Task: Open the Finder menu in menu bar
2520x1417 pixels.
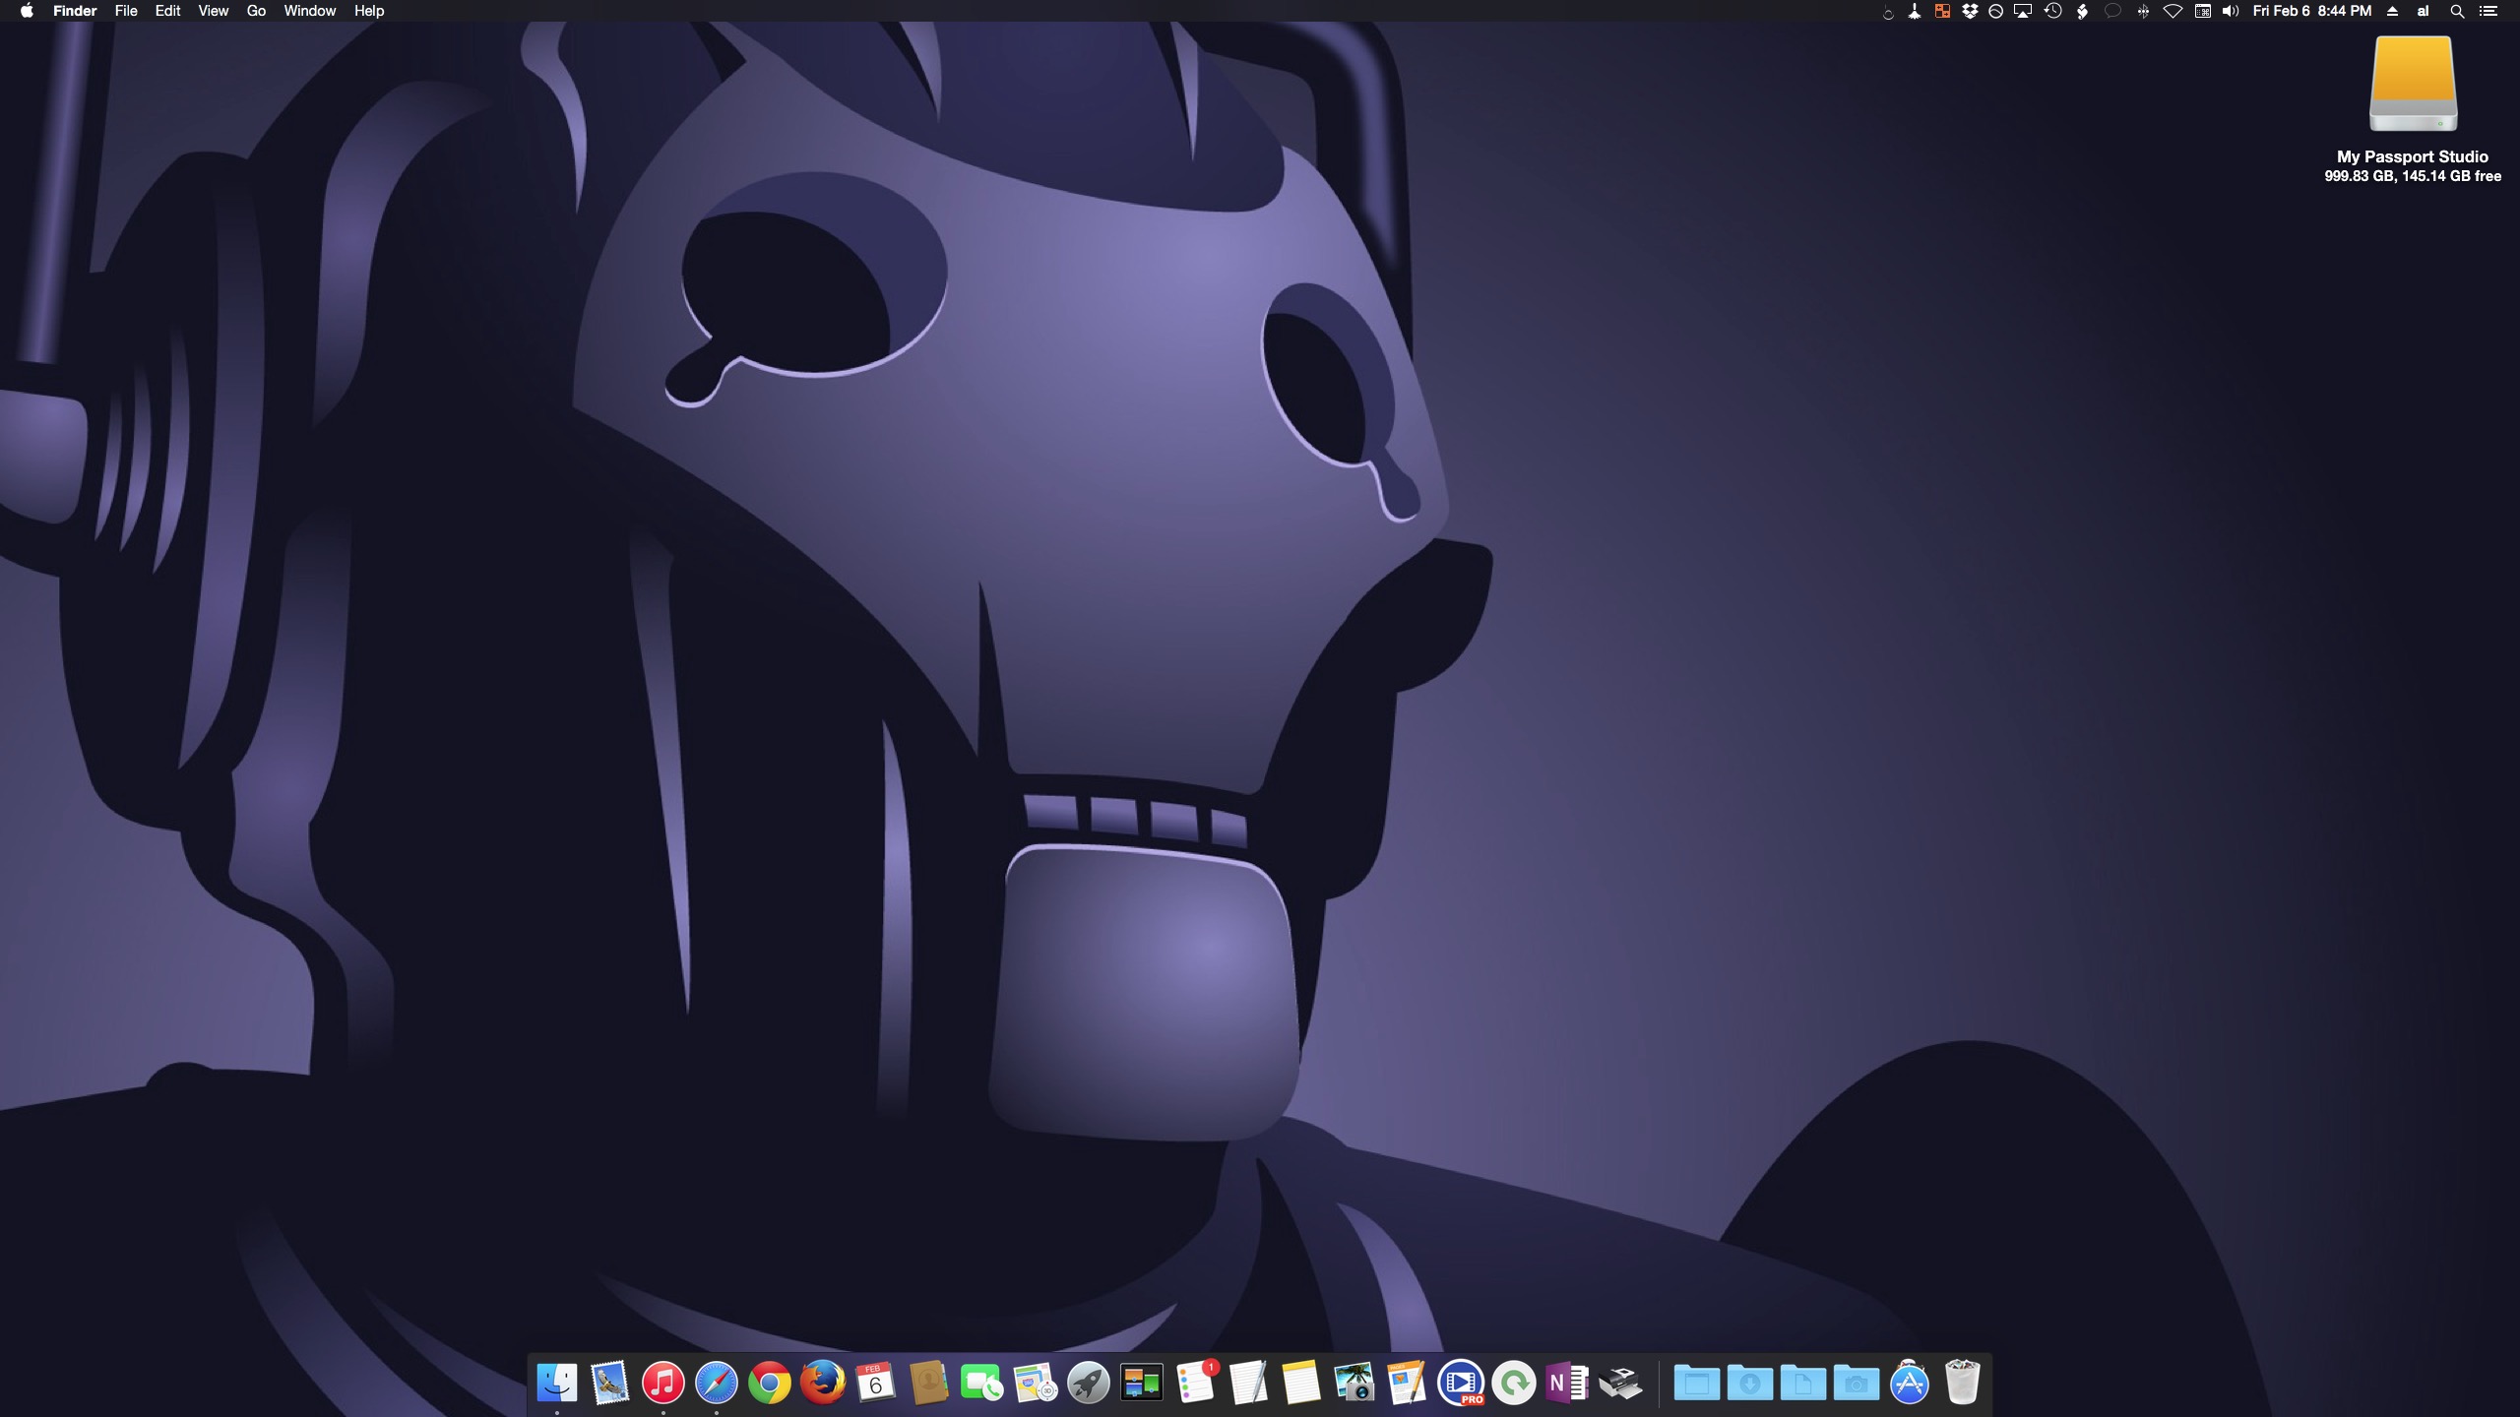Action: pyautogui.click(x=75, y=11)
